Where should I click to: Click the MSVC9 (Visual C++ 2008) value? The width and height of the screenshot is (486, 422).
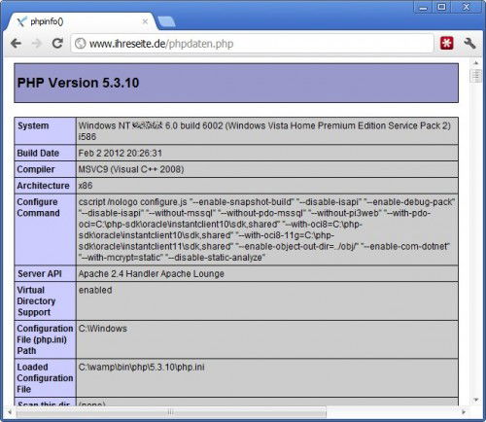coord(131,169)
